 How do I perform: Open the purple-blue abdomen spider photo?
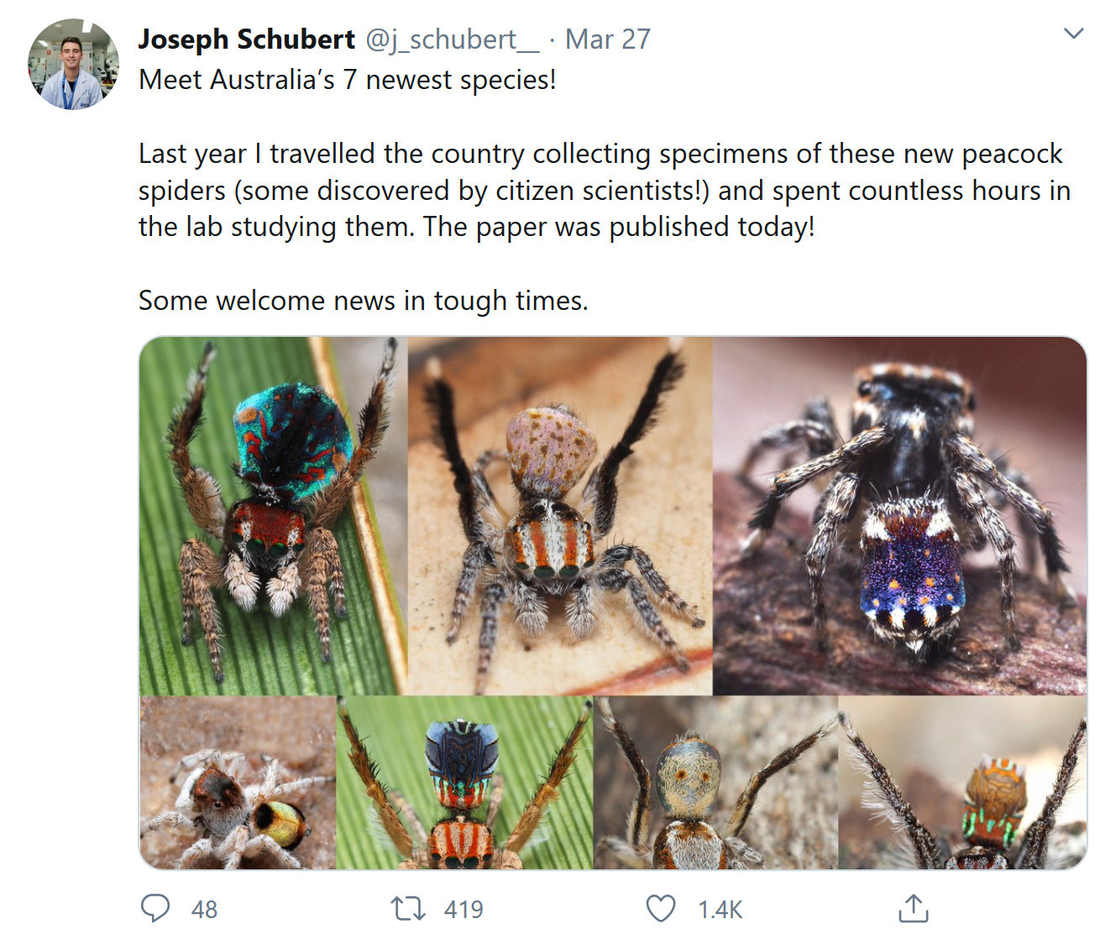(x=899, y=516)
